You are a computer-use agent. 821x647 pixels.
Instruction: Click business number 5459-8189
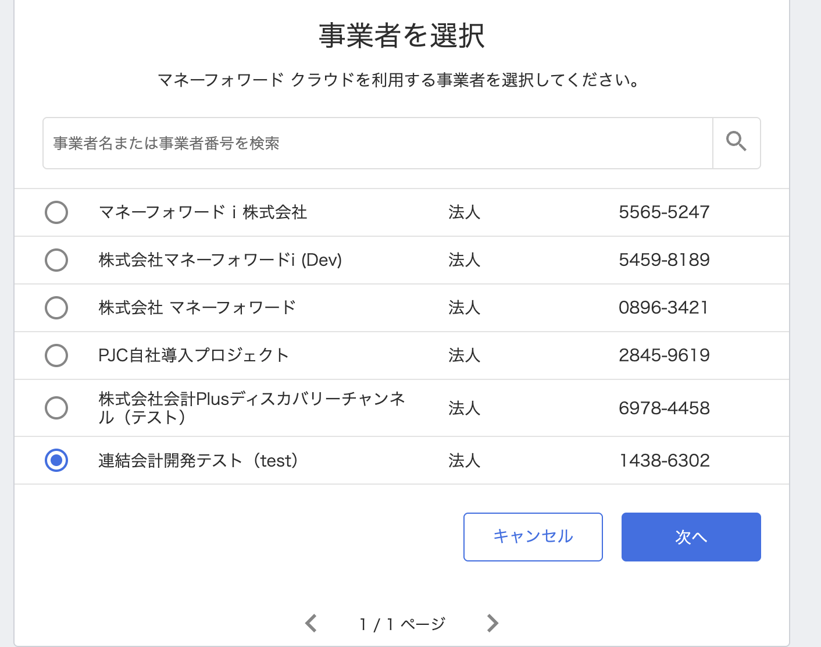tap(664, 260)
